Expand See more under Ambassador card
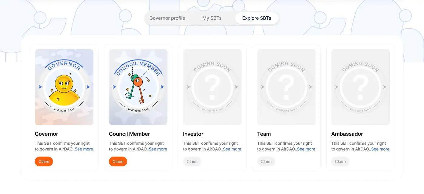This screenshot has width=424, height=194. 380,149
